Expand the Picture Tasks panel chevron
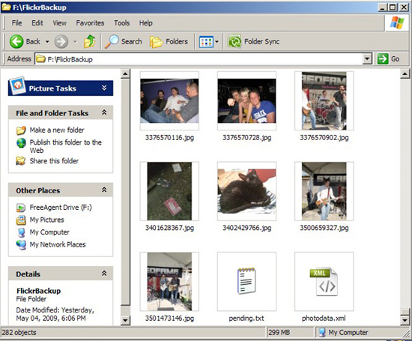 [104, 88]
